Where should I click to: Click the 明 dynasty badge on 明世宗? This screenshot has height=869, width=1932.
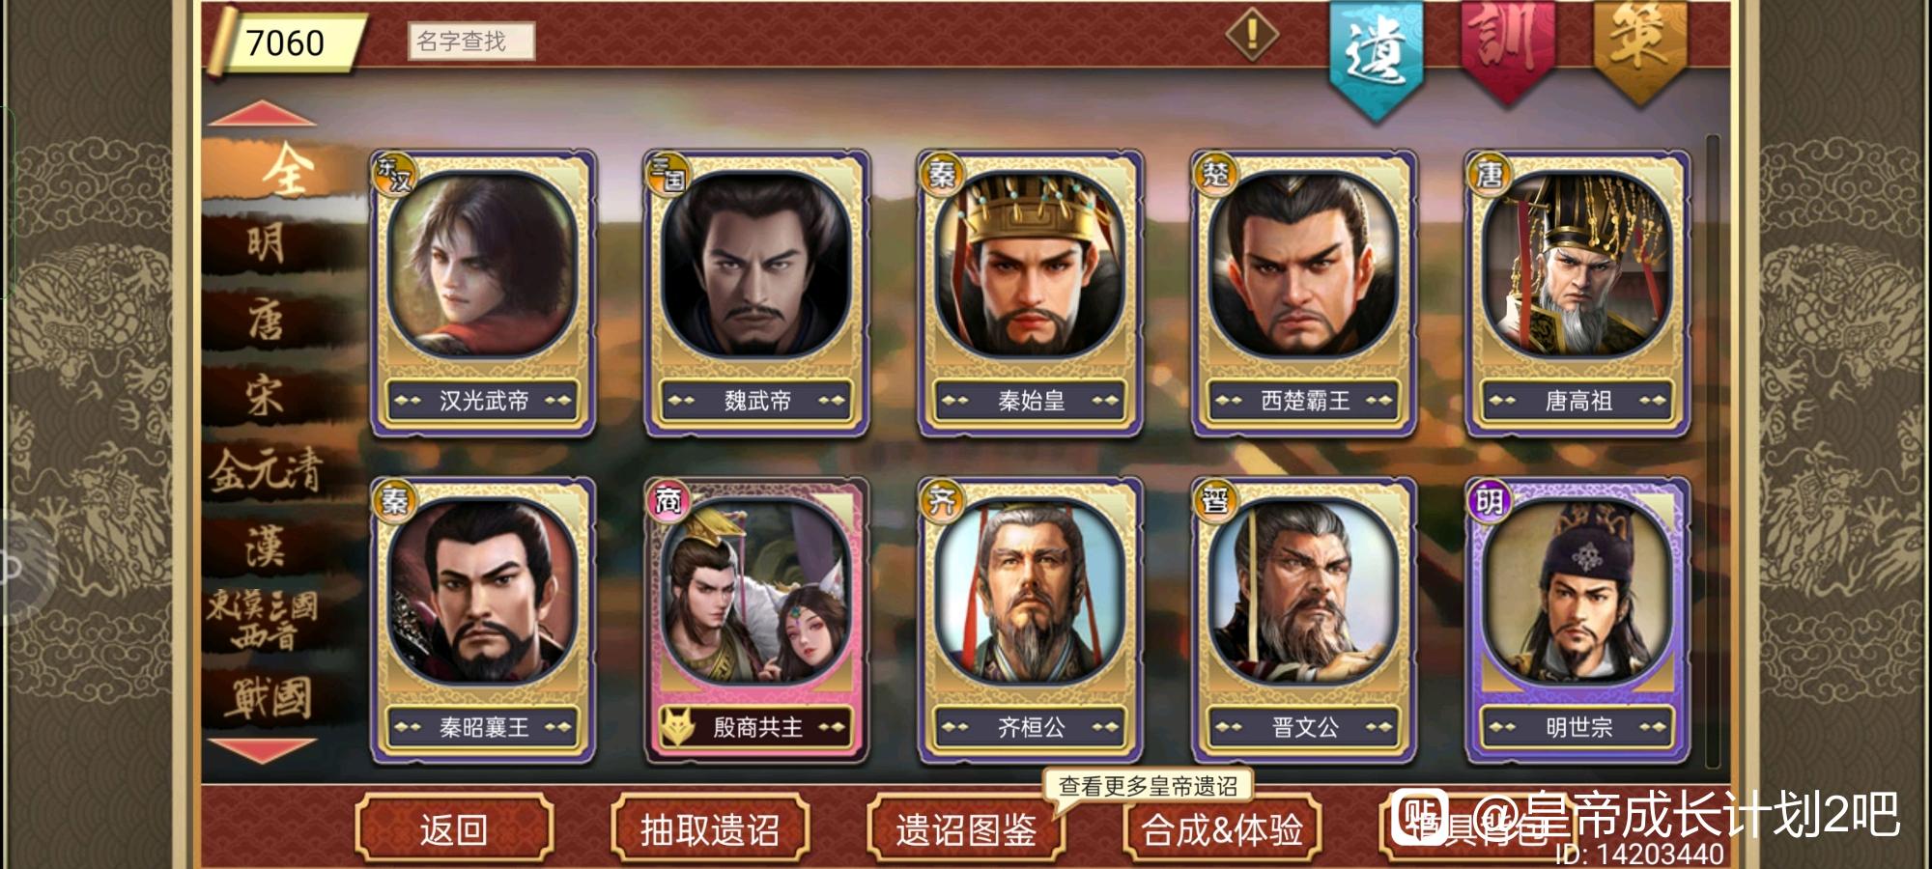pos(1489,500)
